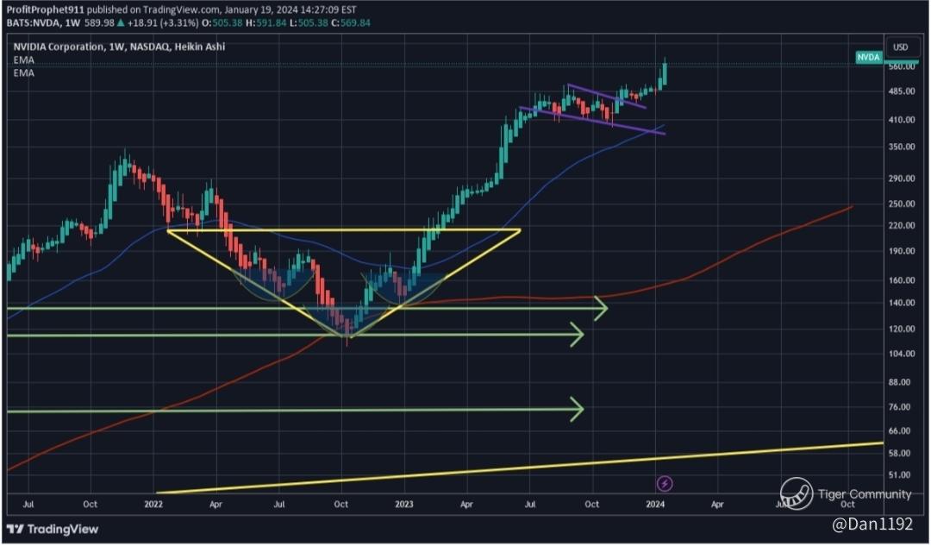Click the +18.91 (+3.31%) change value

click(x=163, y=23)
